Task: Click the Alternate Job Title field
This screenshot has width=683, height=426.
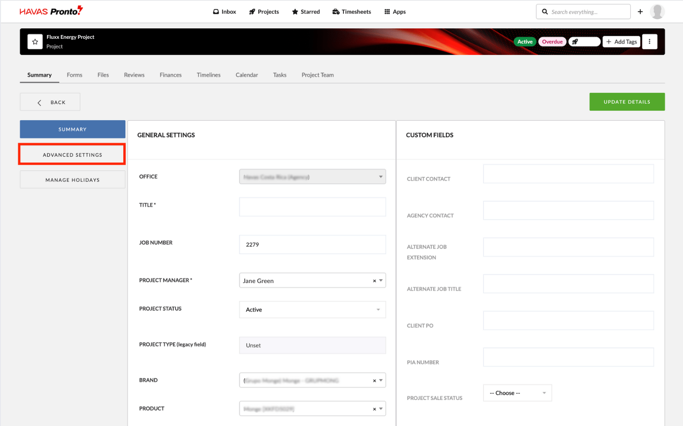Action: [x=568, y=284]
